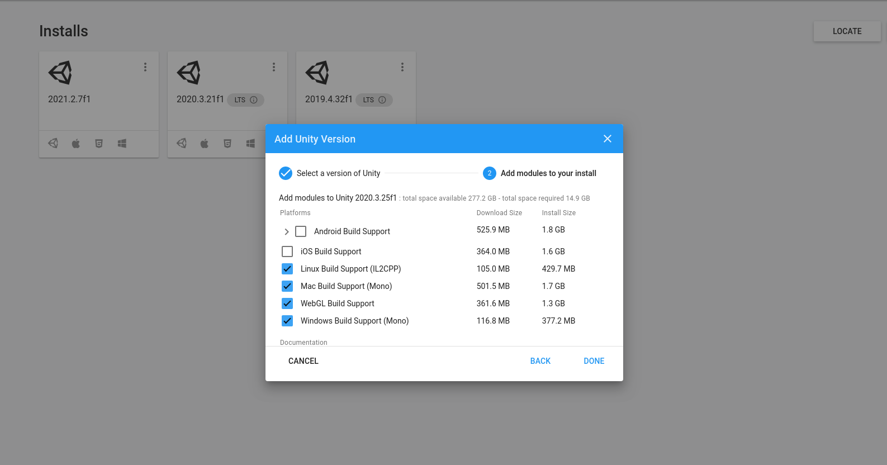This screenshot has height=465, width=887.
Task: Click Apple module icon under 2021.2.7f1
Action: point(76,144)
